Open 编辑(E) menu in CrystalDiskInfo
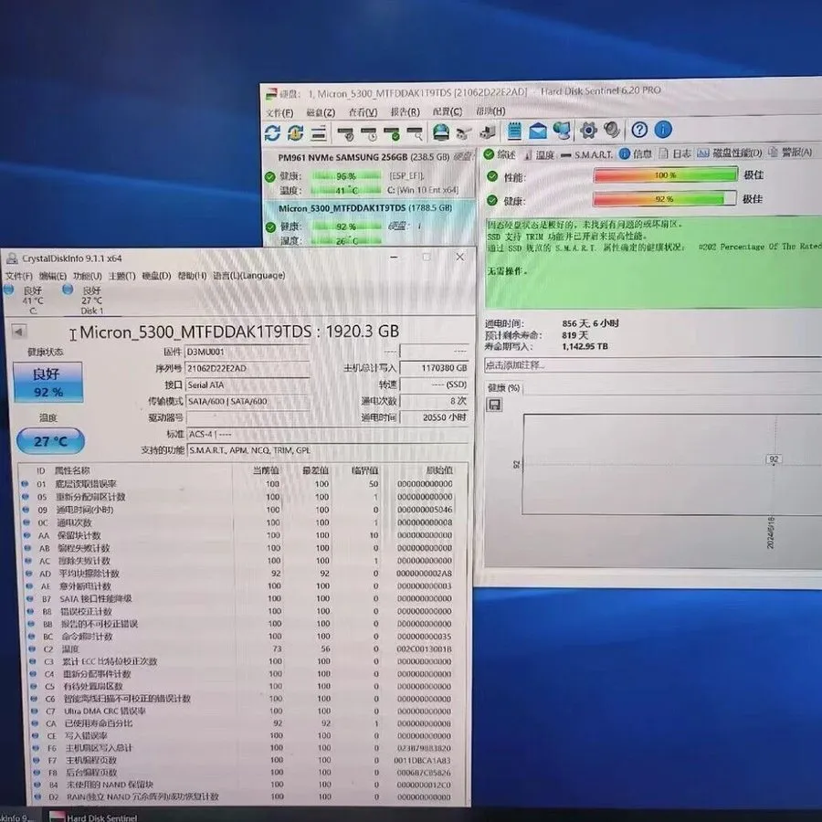 [52, 276]
